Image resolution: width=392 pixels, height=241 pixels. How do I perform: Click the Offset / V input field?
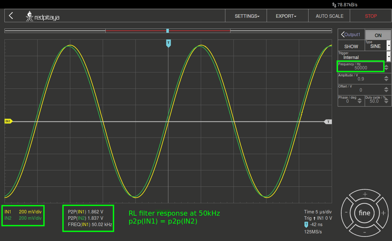(361, 89)
